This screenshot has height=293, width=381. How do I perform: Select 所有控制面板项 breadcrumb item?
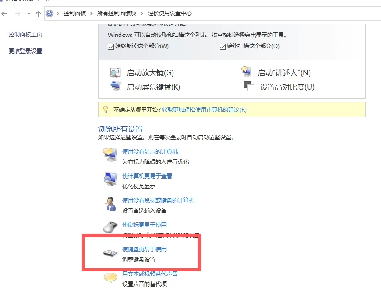tap(117, 13)
